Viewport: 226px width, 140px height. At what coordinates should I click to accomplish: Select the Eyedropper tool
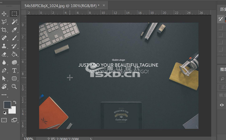tap(14, 30)
